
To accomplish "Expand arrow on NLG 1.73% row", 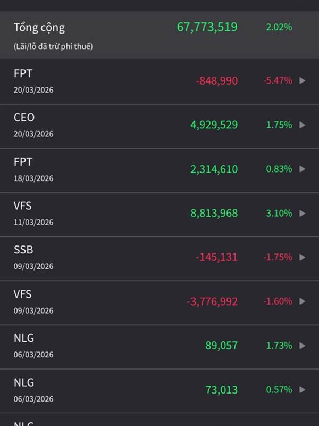I will click(302, 346).
